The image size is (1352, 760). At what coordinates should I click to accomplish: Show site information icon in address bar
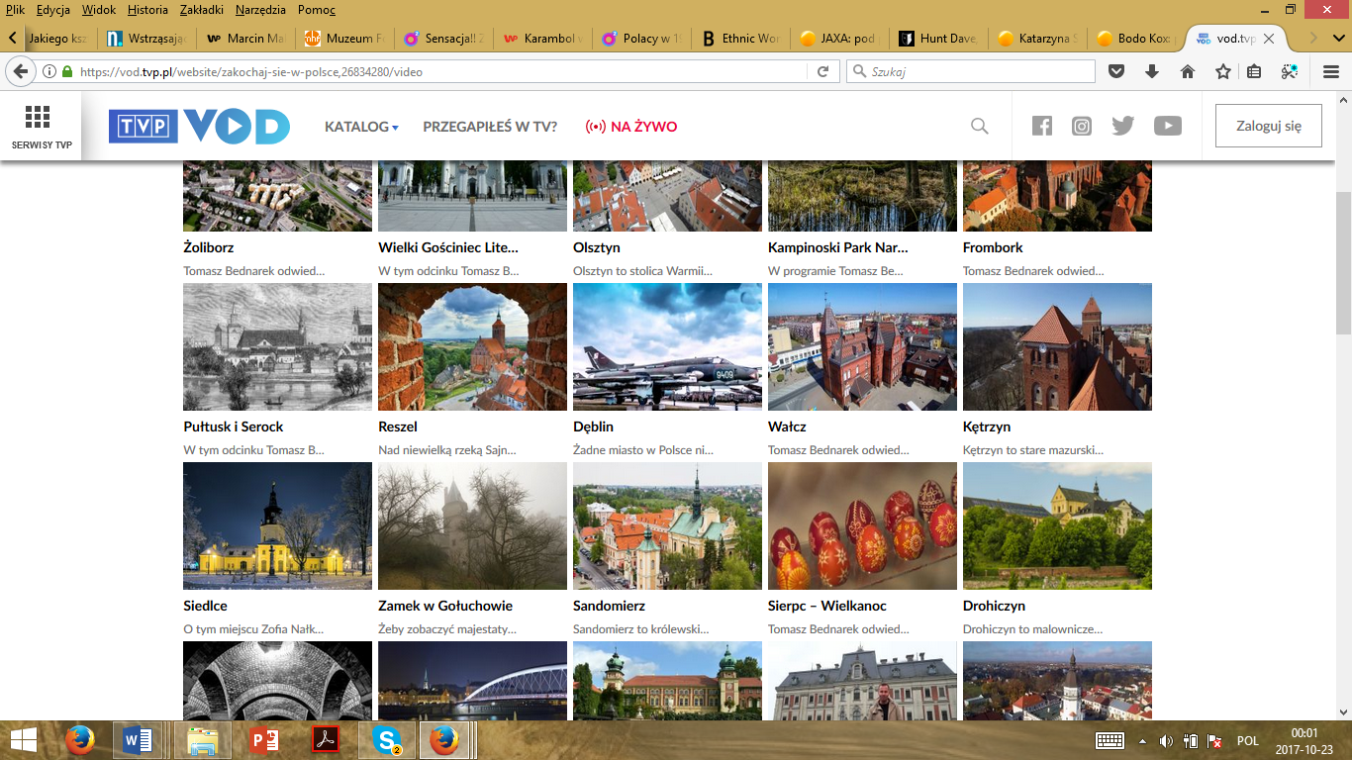pos(49,71)
